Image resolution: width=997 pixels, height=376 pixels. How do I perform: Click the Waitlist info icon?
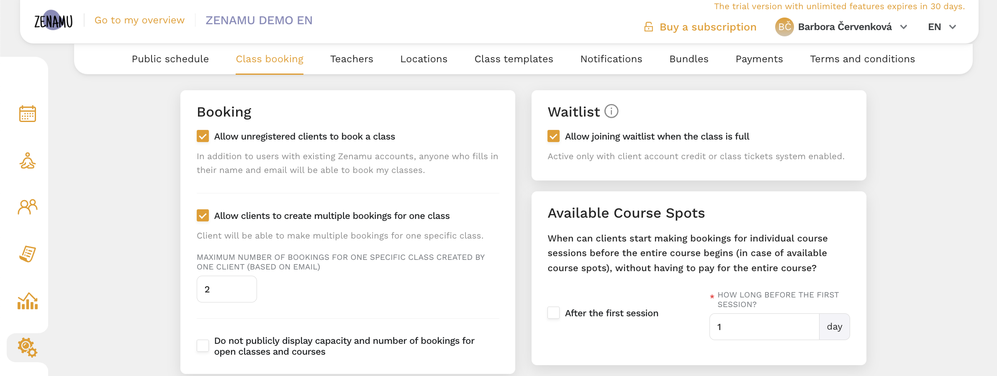(x=612, y=111)
